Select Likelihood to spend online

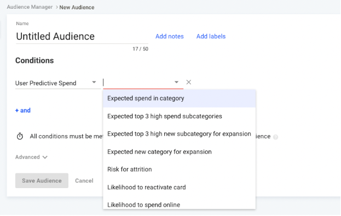point(179,204)
